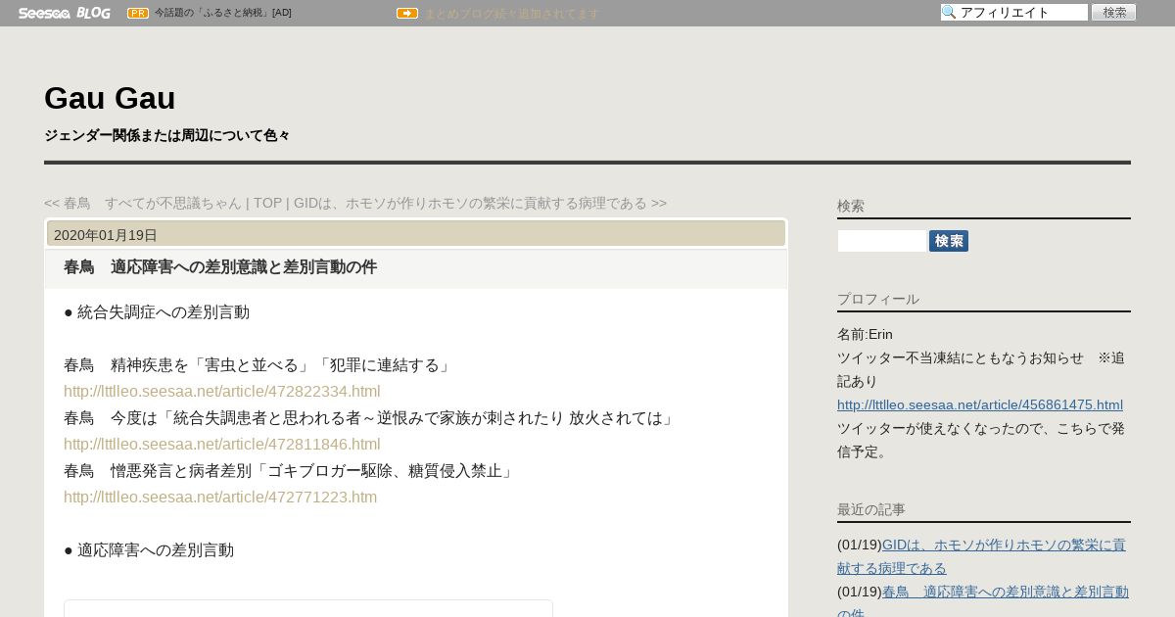Open article link ending 472811846.html
The width and height of the screenshot is (1175, 617).
pos(222,445)
